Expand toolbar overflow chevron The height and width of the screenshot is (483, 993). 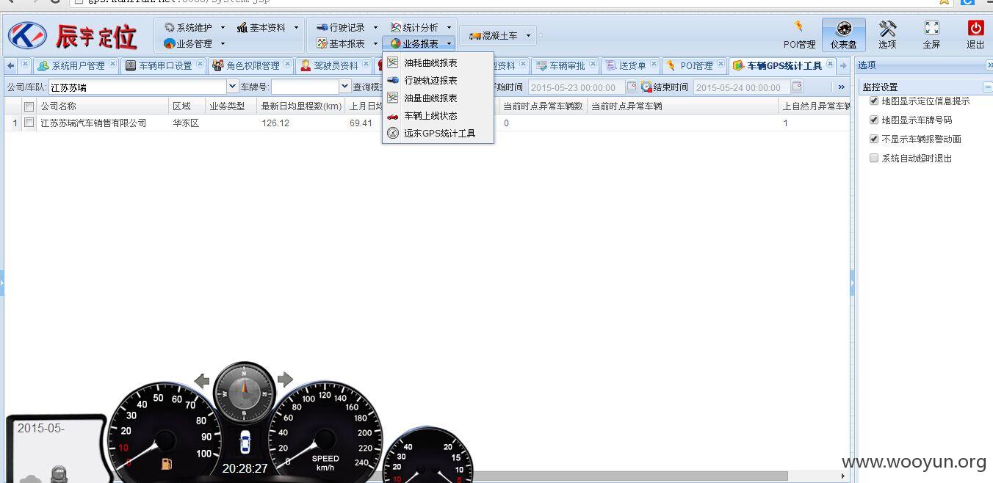click(x=842, y=87)
